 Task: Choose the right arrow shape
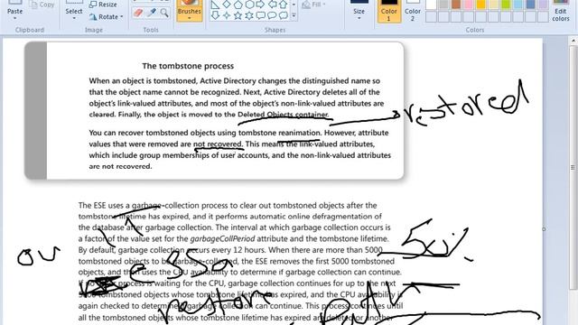pos(261,5)
